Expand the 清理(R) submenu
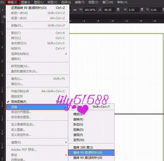Screen dimensions: 164x161 [16, 142]
